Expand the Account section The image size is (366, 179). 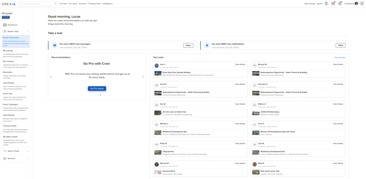(x=28, y=159)
